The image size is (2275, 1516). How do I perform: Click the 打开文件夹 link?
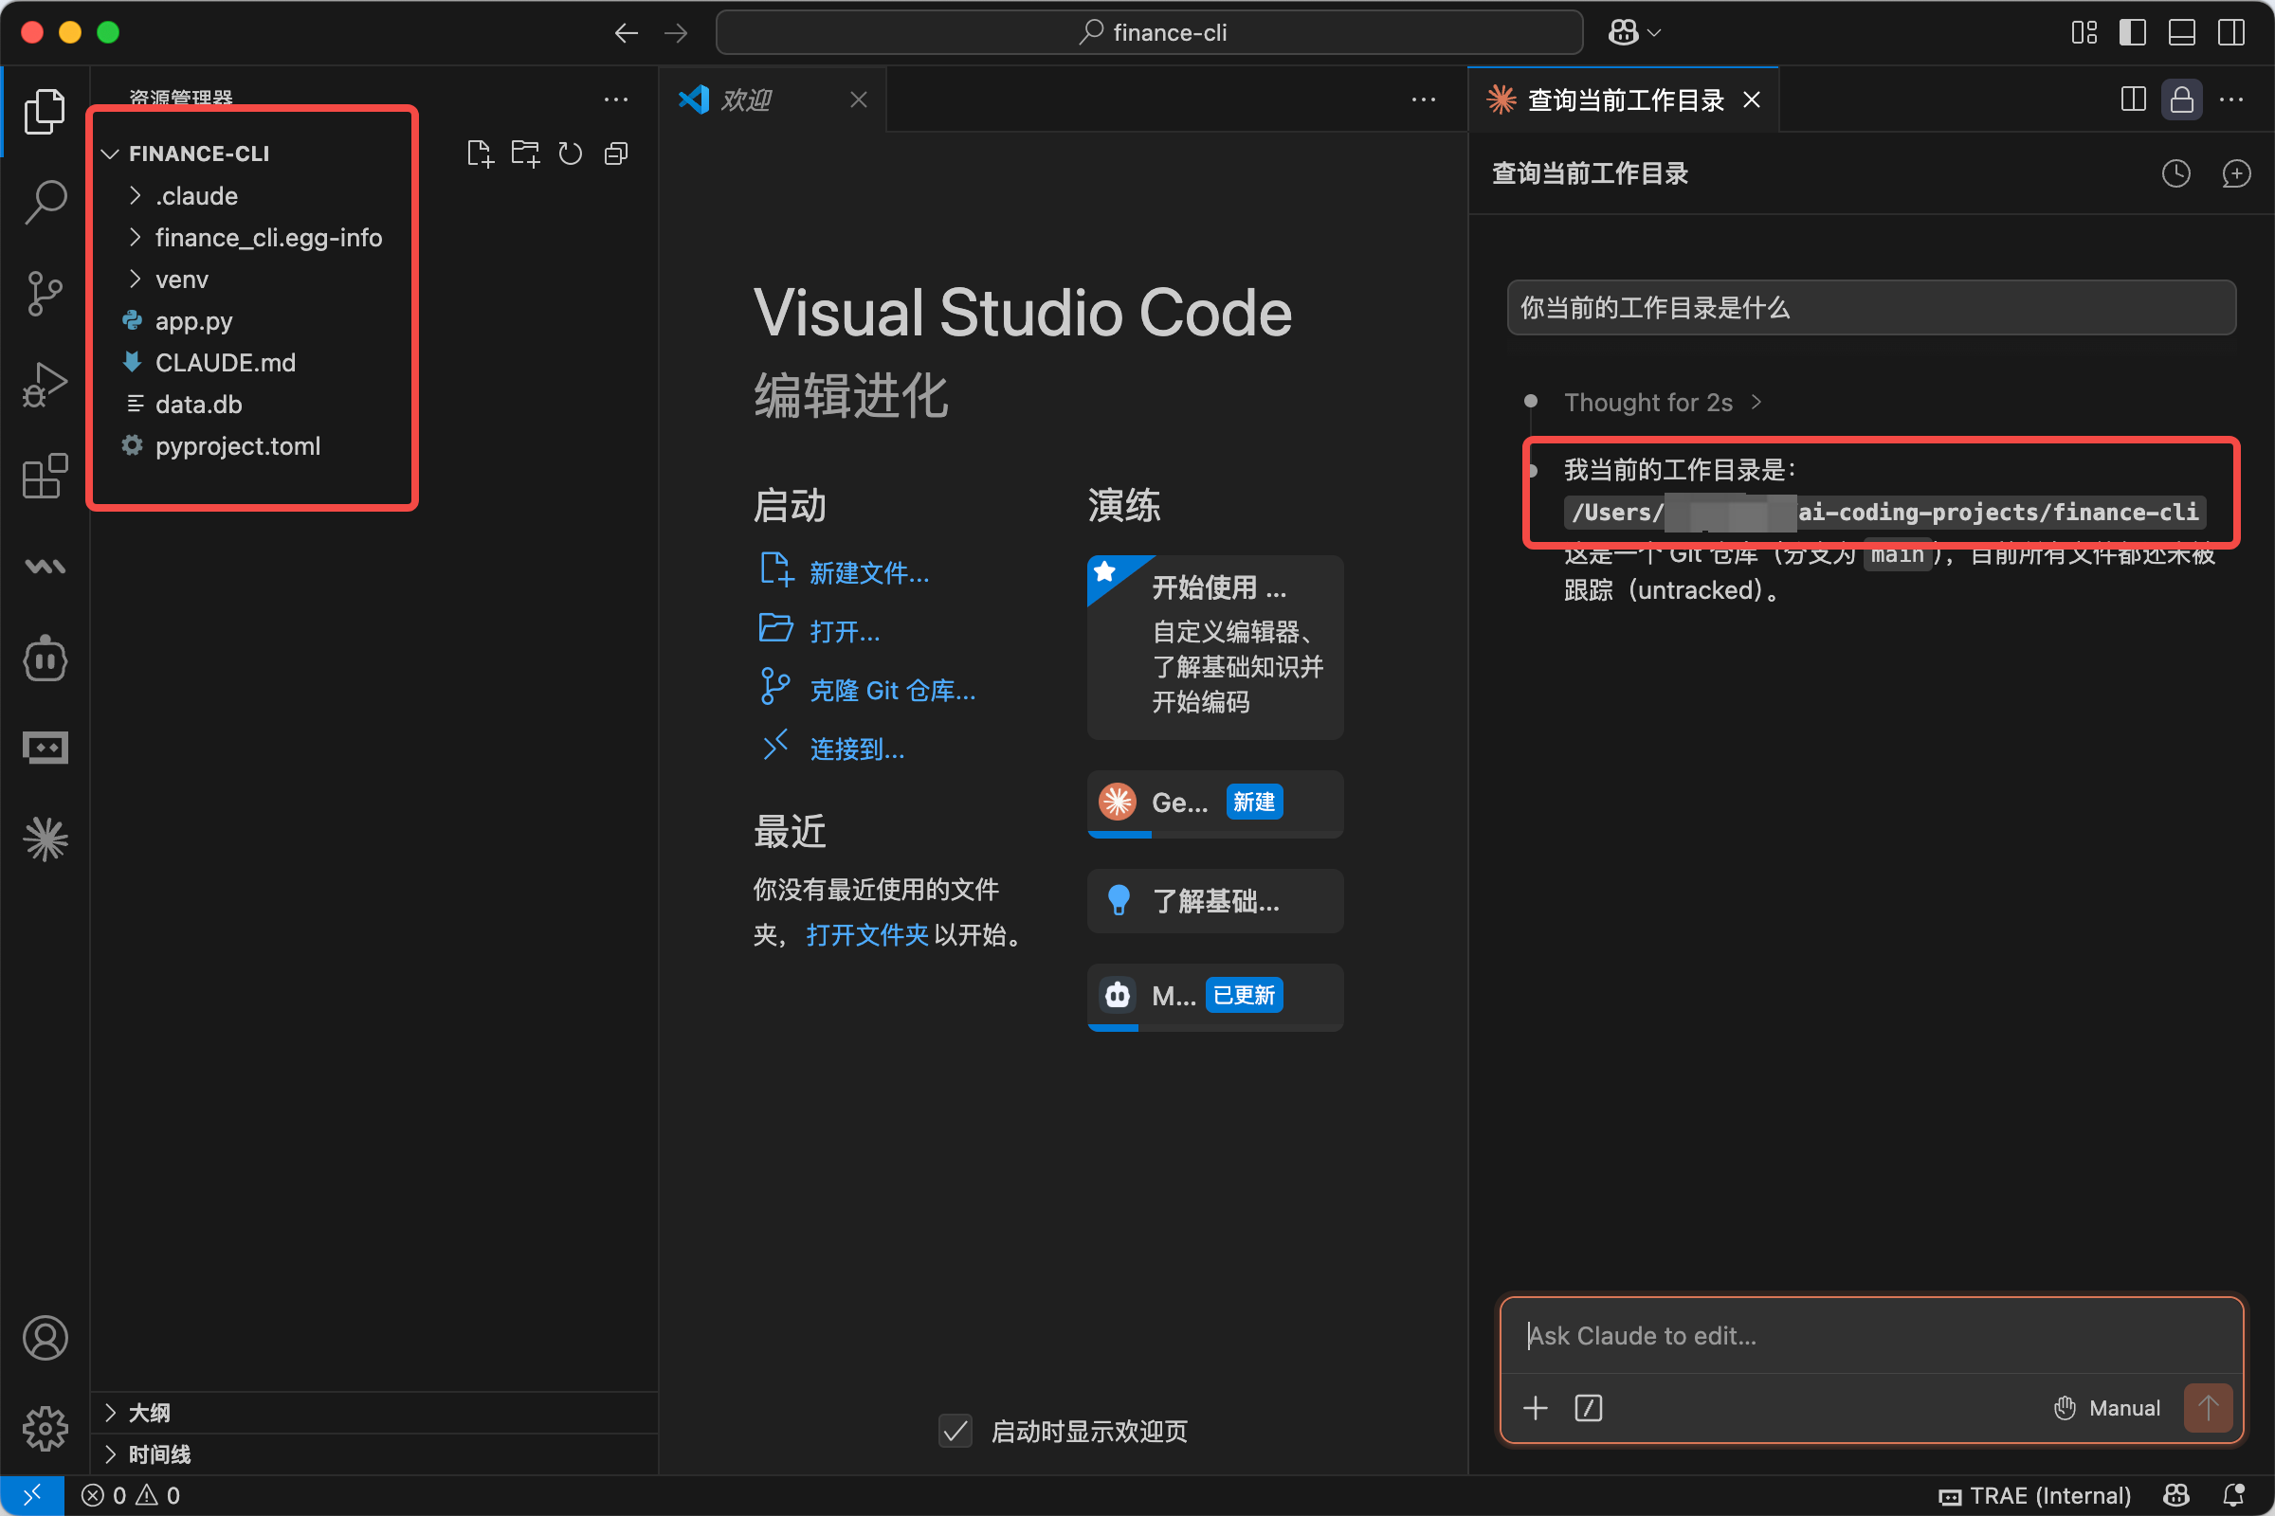[x=866, y=935]
